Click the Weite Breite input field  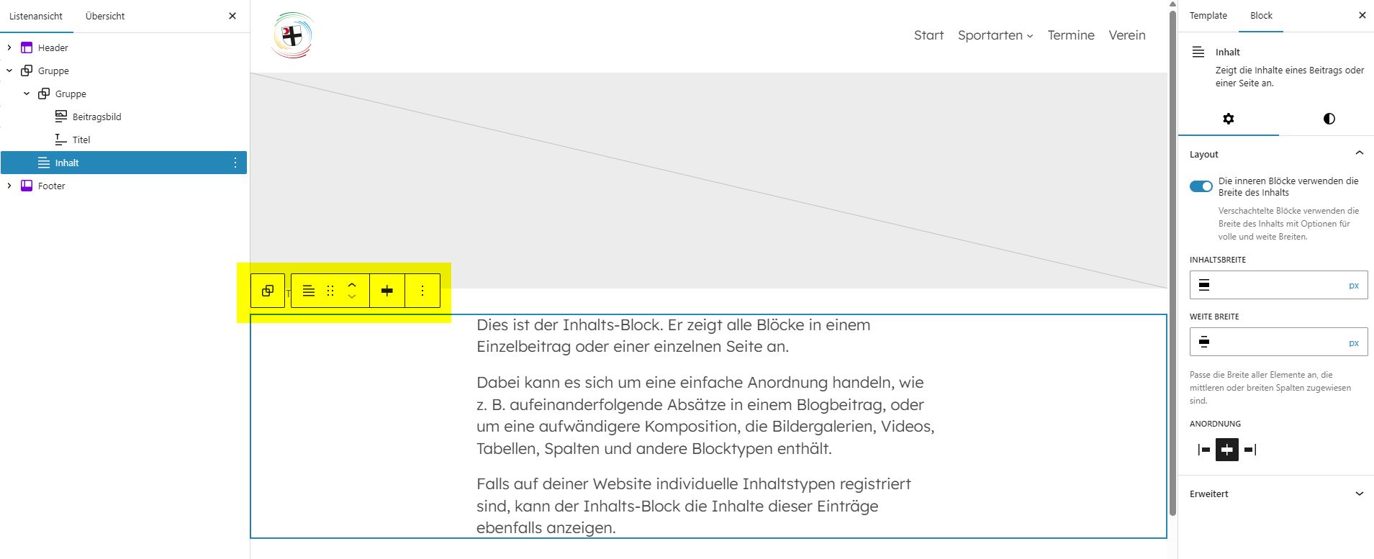pyautogui.click(x=1278, y=342)
